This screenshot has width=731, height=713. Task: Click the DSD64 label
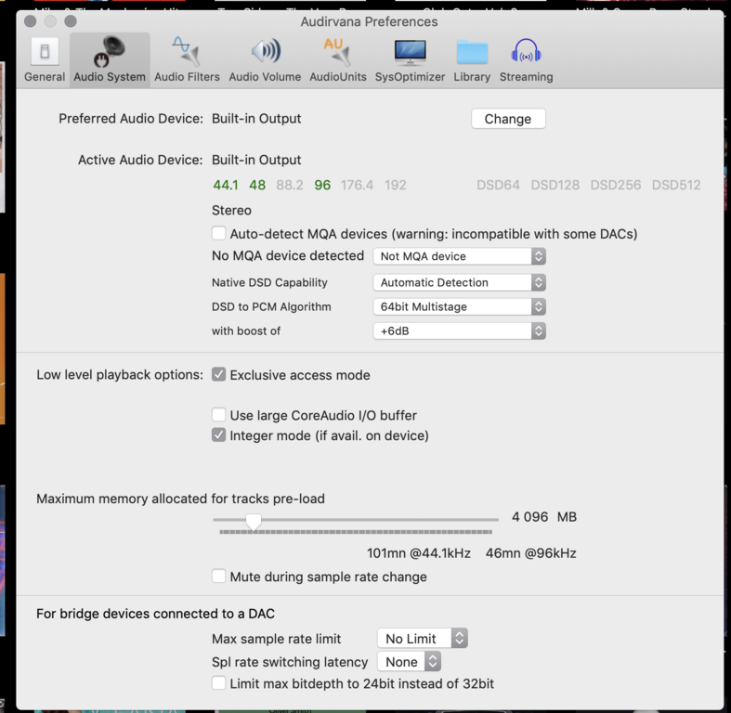pyautogui.click(x=498, y=185)
